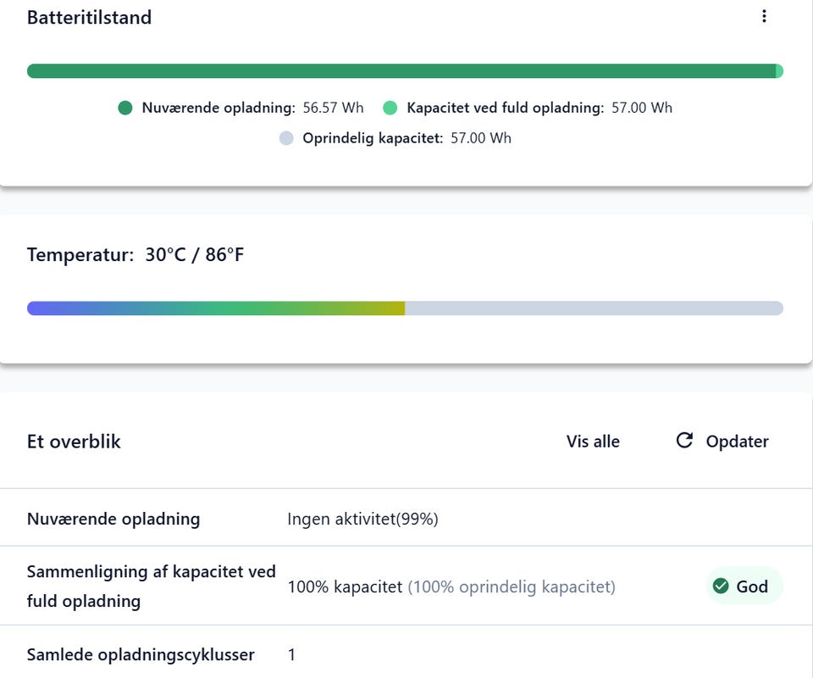Open the Batteritilstand three-dot options menu
Viewport: 813px width, 678px height.
pyautogui.click(x=764, y=17)
